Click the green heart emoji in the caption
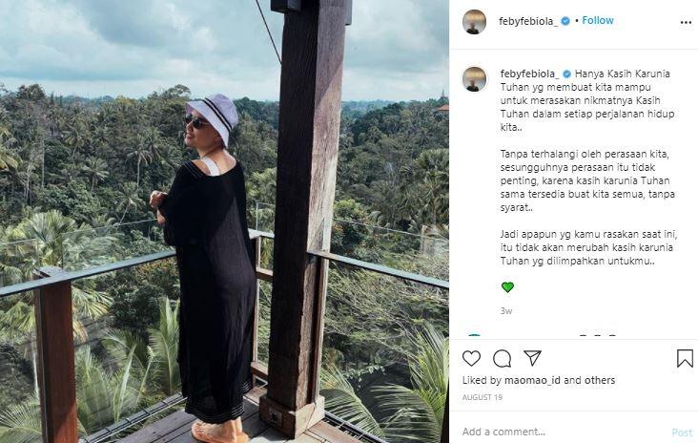The width and height of the screenshot is (698, 443). [x=507, y=286]
